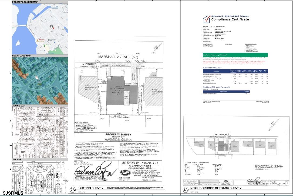
Task: Select the FEMA FLOOD MAP heading
Action: pyautogui.click(x=21, y=56)
